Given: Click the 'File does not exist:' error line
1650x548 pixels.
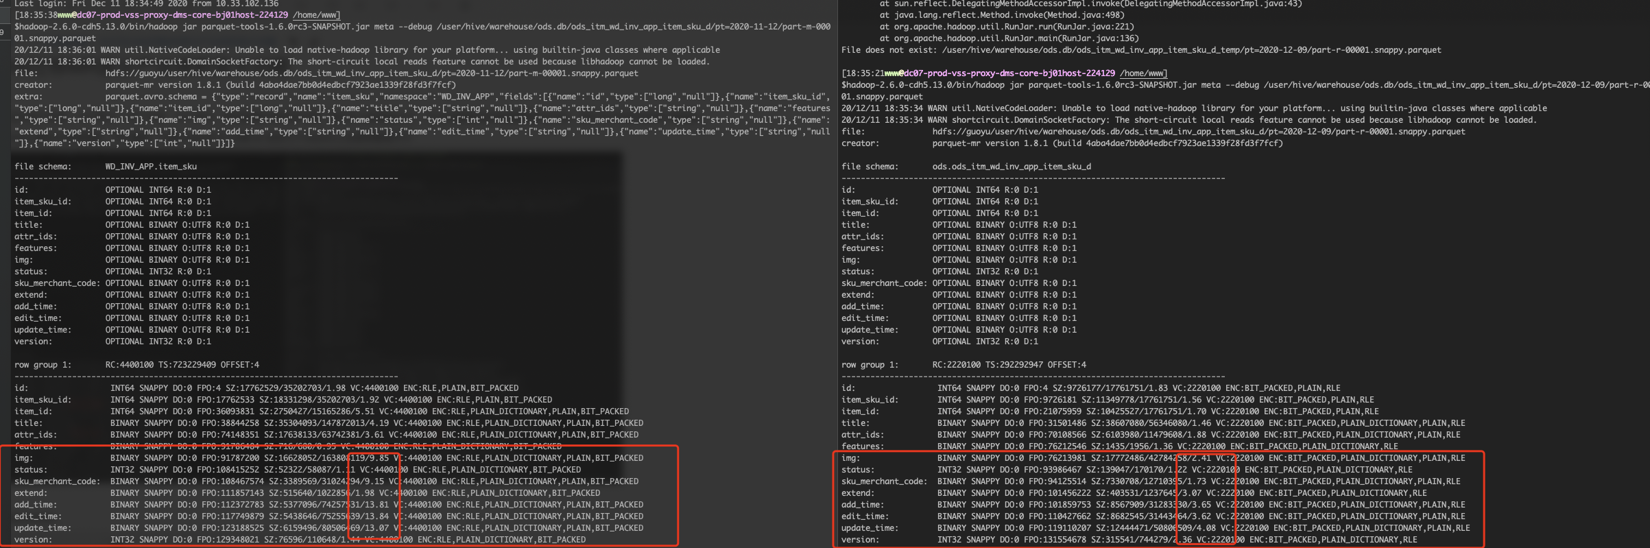Looking at the screenshot, I should tap(1141, 50).
